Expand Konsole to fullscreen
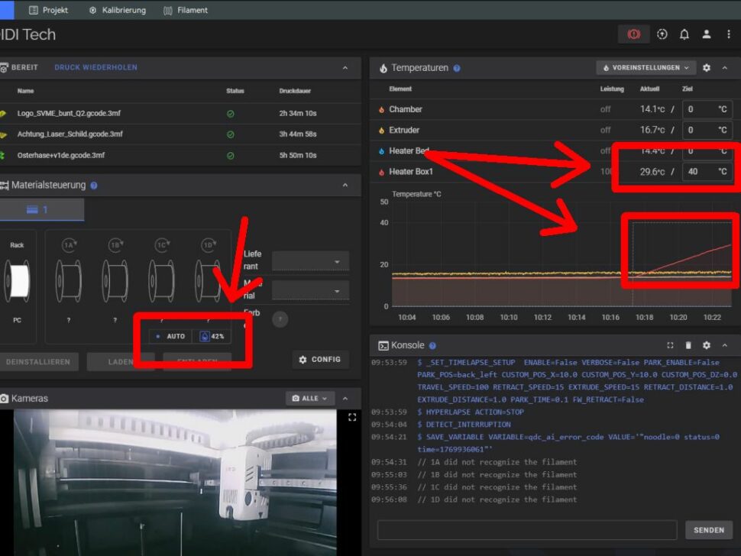 (670, 345)
